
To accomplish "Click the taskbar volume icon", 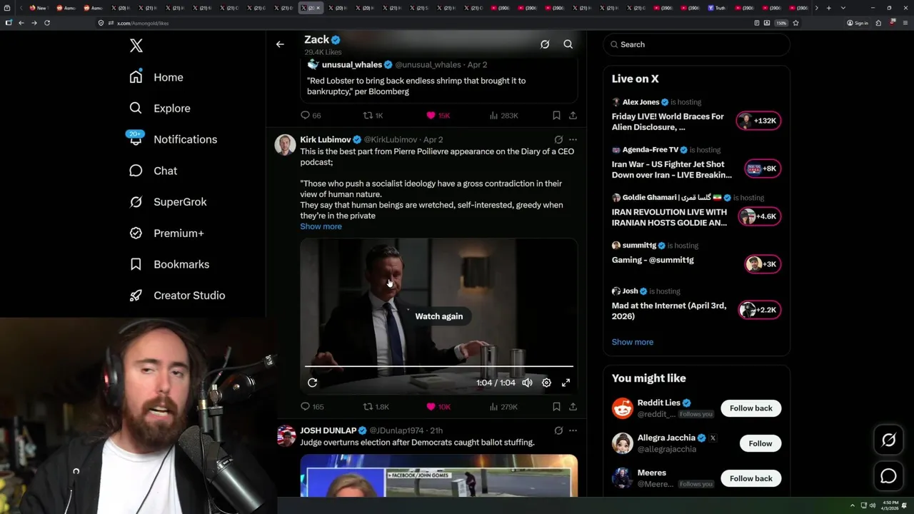I will 873,505.
